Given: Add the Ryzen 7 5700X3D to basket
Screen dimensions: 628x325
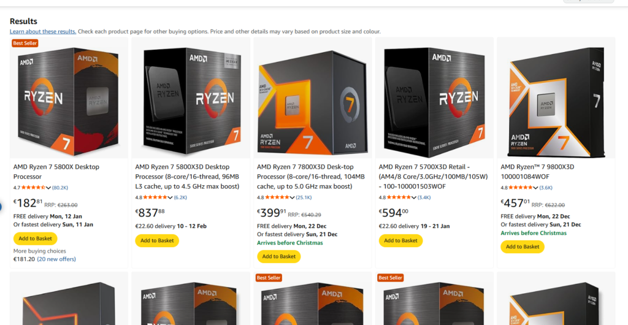Looking at the screenshot, I should click(x=400, y=240).
